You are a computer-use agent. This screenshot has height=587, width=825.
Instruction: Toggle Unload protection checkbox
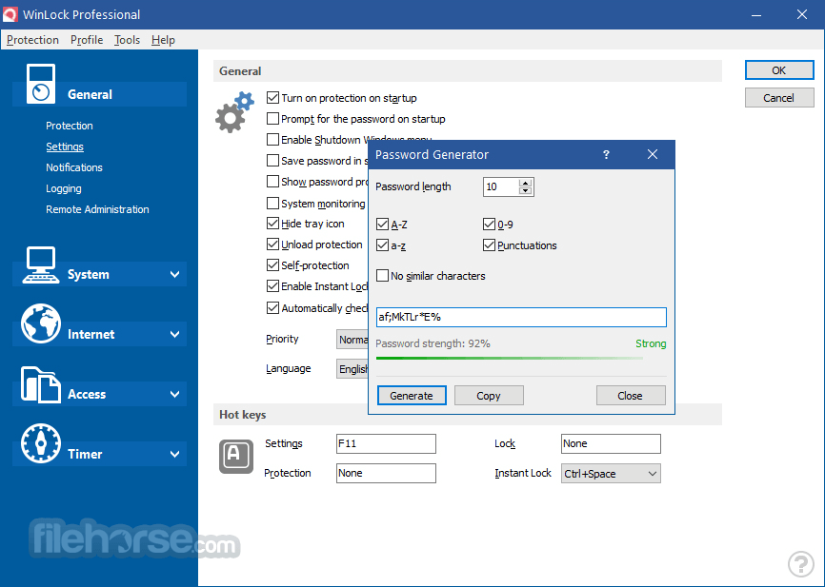[x=272, y=245]
